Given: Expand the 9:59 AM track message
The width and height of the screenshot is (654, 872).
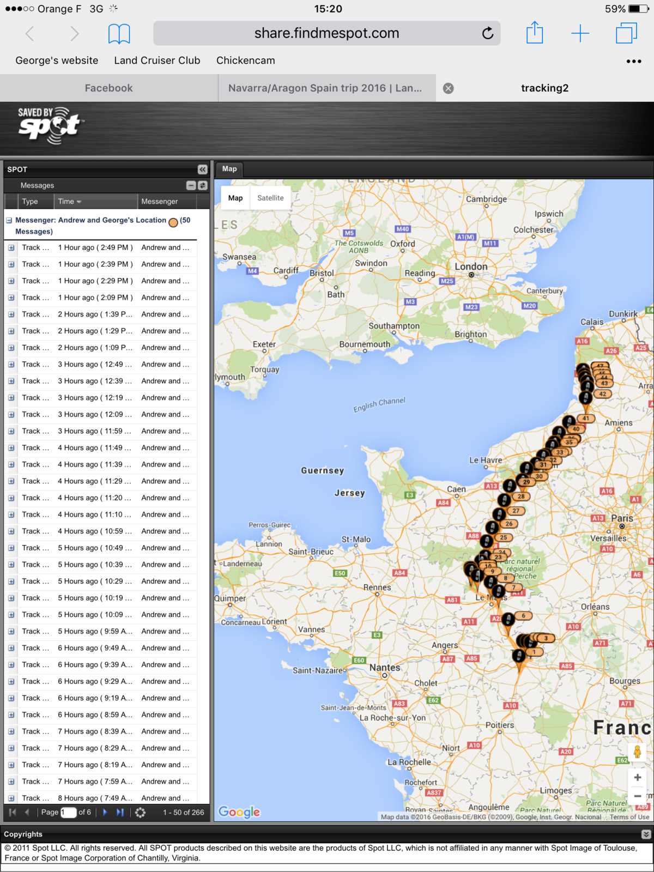Looking at the screenshot, I should pos(11,632).
